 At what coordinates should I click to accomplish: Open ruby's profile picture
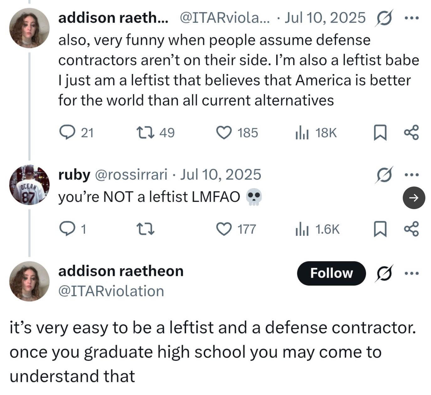(29, 185)
